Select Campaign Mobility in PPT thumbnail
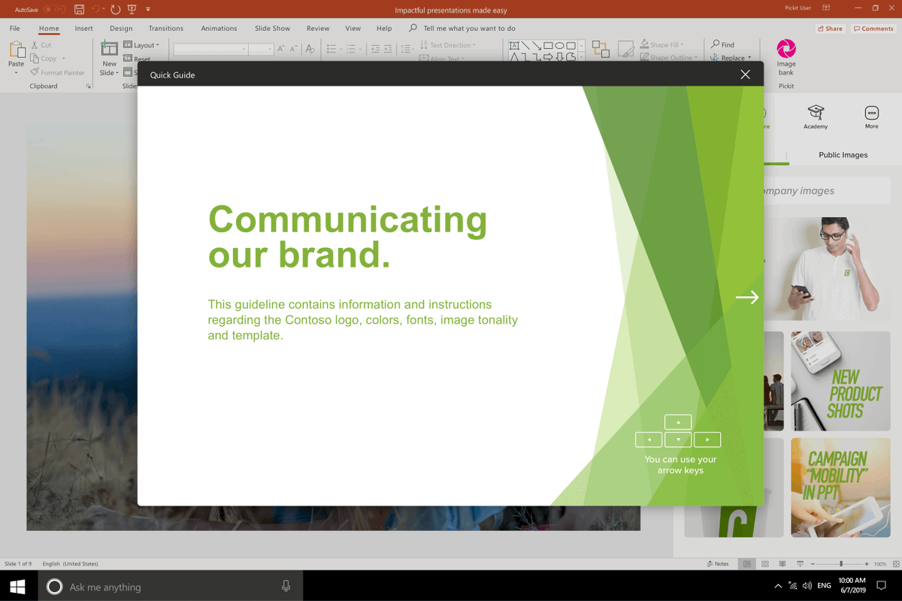902x601 pixels. pyautogui.click(x=841, y=488)
